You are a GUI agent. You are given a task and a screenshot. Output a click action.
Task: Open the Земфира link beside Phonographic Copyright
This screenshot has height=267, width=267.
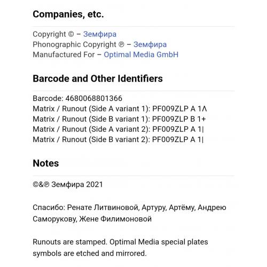click(150, 44)
